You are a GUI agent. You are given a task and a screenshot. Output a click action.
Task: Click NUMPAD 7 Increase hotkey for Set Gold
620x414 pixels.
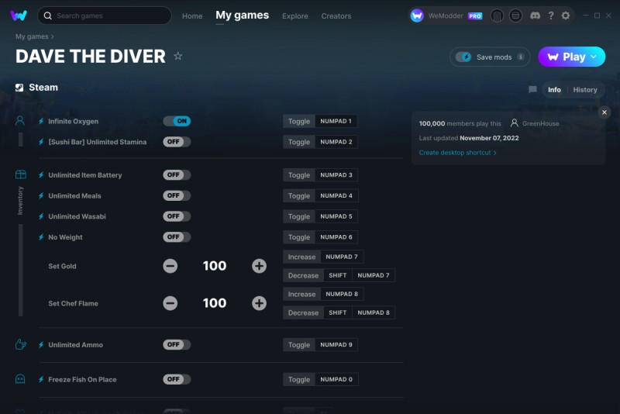point(342,257)
